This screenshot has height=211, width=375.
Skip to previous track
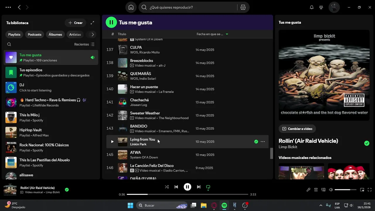pyautogui.click(x=176, y=187)
